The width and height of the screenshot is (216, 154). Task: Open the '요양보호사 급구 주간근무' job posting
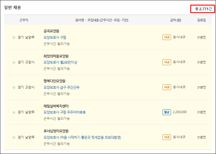click(61, 87)
